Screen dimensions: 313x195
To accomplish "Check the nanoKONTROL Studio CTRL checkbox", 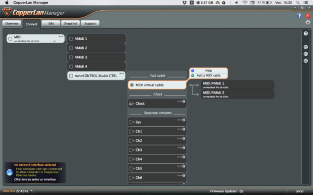I will [71, 76].
